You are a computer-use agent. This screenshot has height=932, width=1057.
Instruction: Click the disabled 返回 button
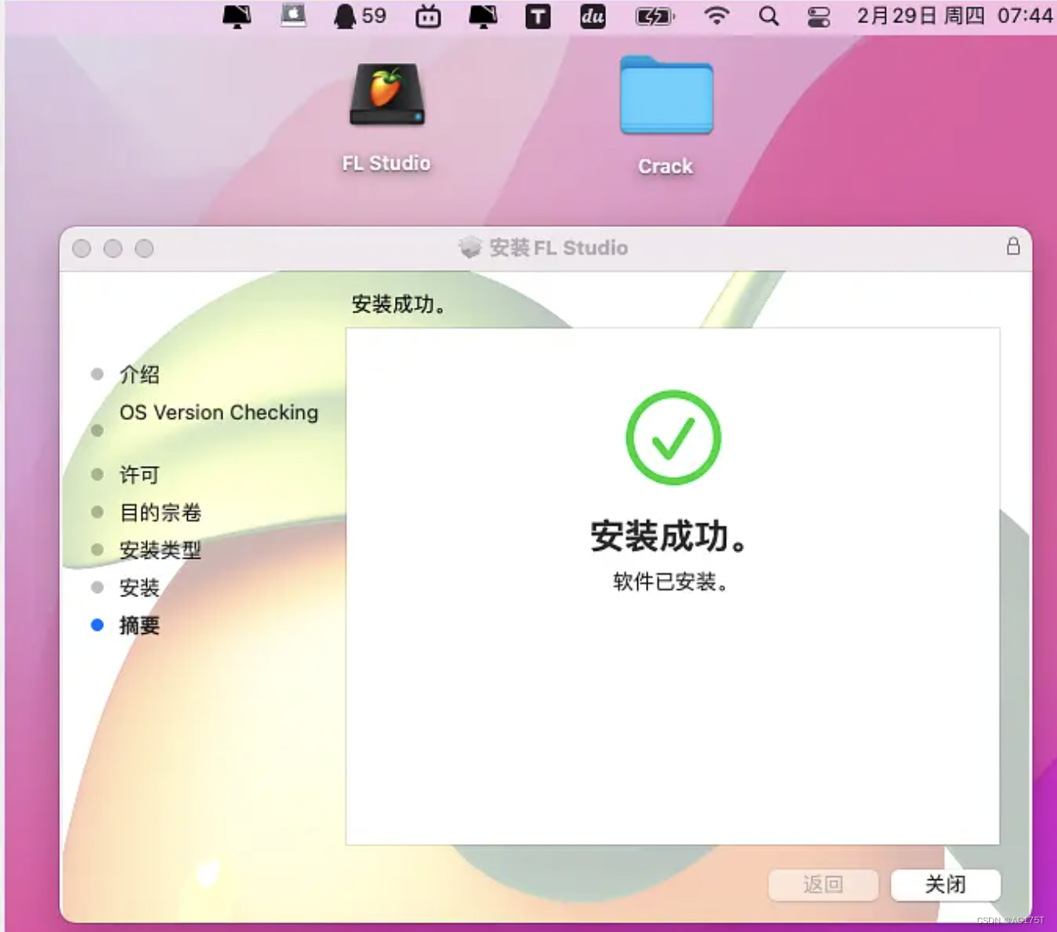point(823,885)
